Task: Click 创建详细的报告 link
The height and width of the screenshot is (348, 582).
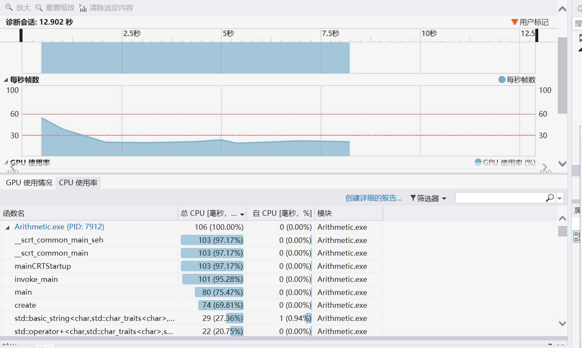Action: 373,198
